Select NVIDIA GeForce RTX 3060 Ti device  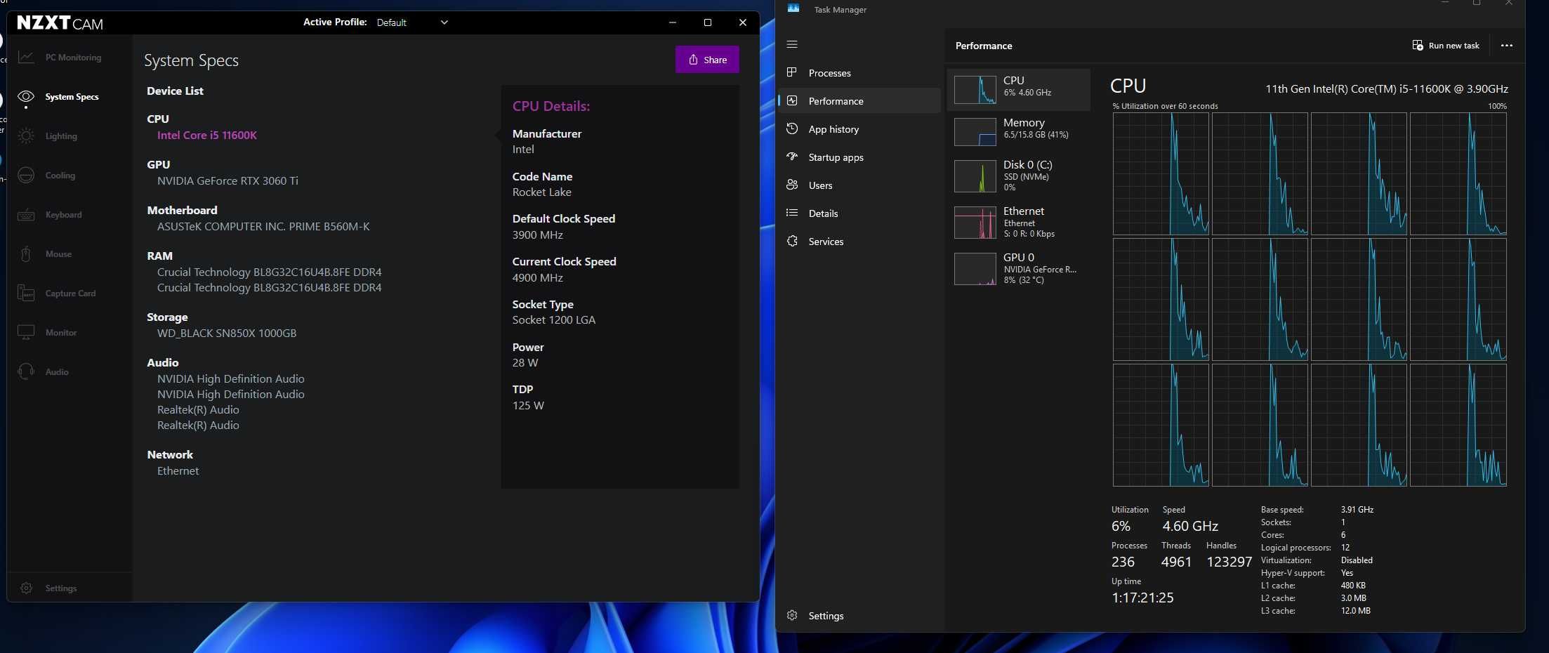(228, 181)
